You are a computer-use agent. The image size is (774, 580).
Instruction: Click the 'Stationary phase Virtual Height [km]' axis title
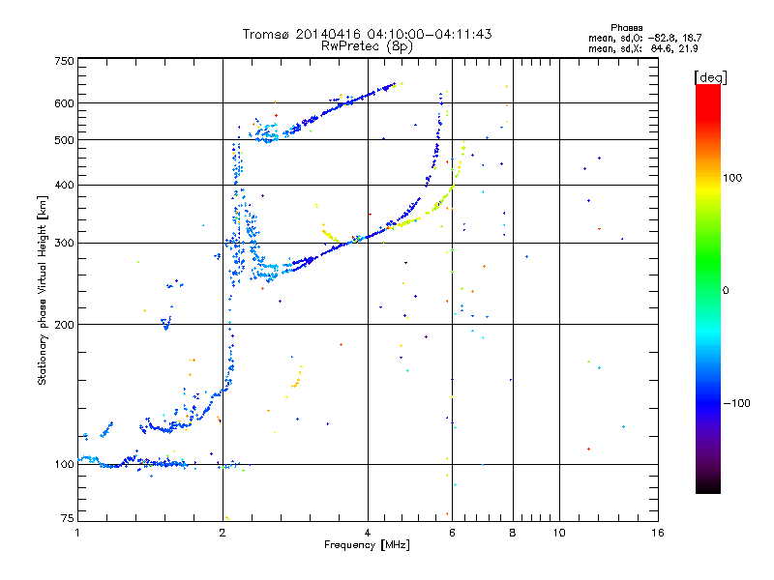43,290
